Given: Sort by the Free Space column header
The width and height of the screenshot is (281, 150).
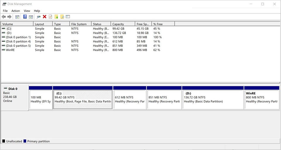Looking at the screenshot, I should click(x=143, y=24).
